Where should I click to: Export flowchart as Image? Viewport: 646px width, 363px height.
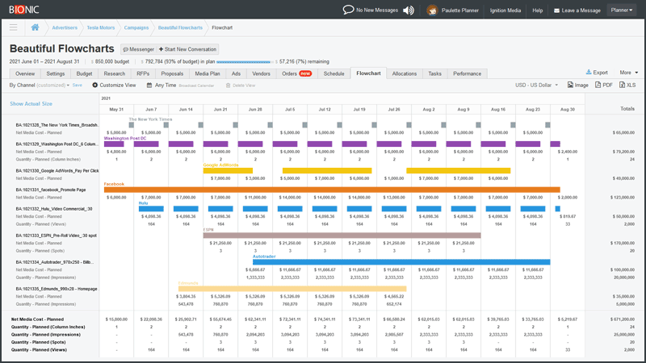pyautogui.click(x=578, y=86)
